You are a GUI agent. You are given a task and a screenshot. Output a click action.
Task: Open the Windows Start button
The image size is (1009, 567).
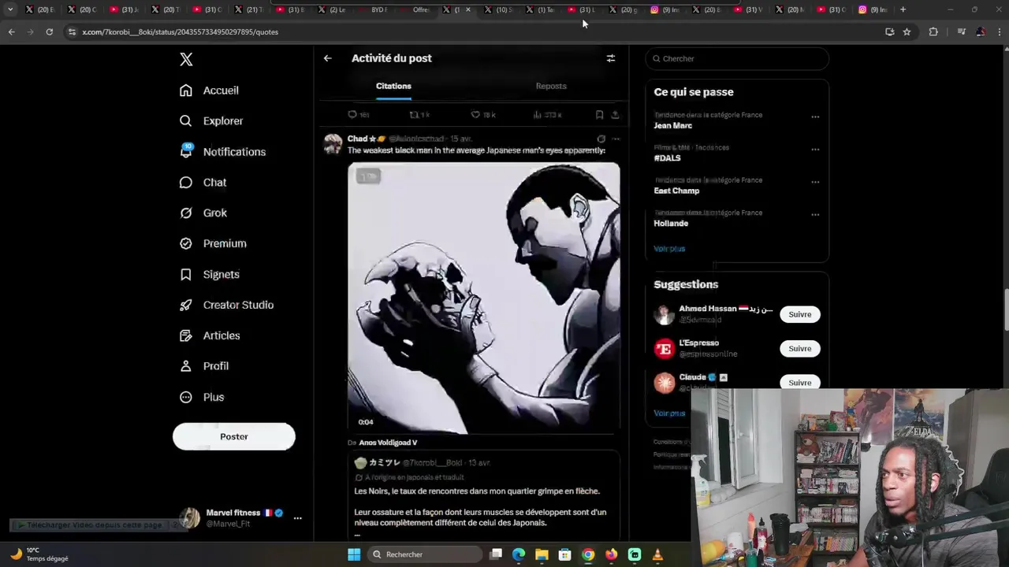(354, 555)
